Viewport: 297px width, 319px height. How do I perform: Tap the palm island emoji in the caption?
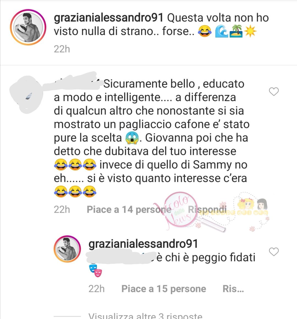point(236,31)
